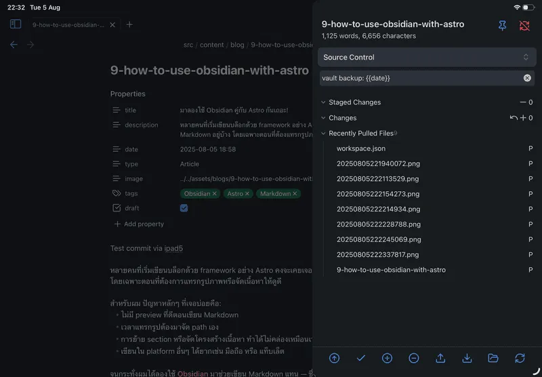This screenshot has height=377, width=542.
Task: Uncheck the draft property checkbox
Action: [184, 208]
